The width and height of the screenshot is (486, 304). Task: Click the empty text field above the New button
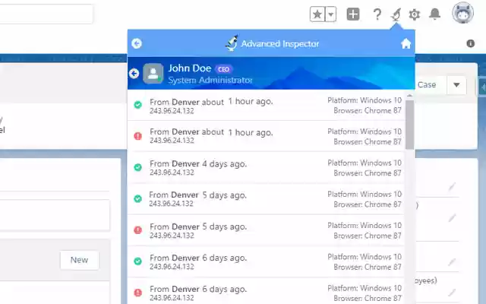(x=55, y=215)
